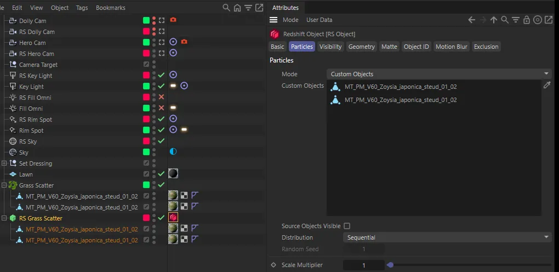Viewport: 559px width, 272px height.
Task: Open the Tags menu
Action: 82,8
